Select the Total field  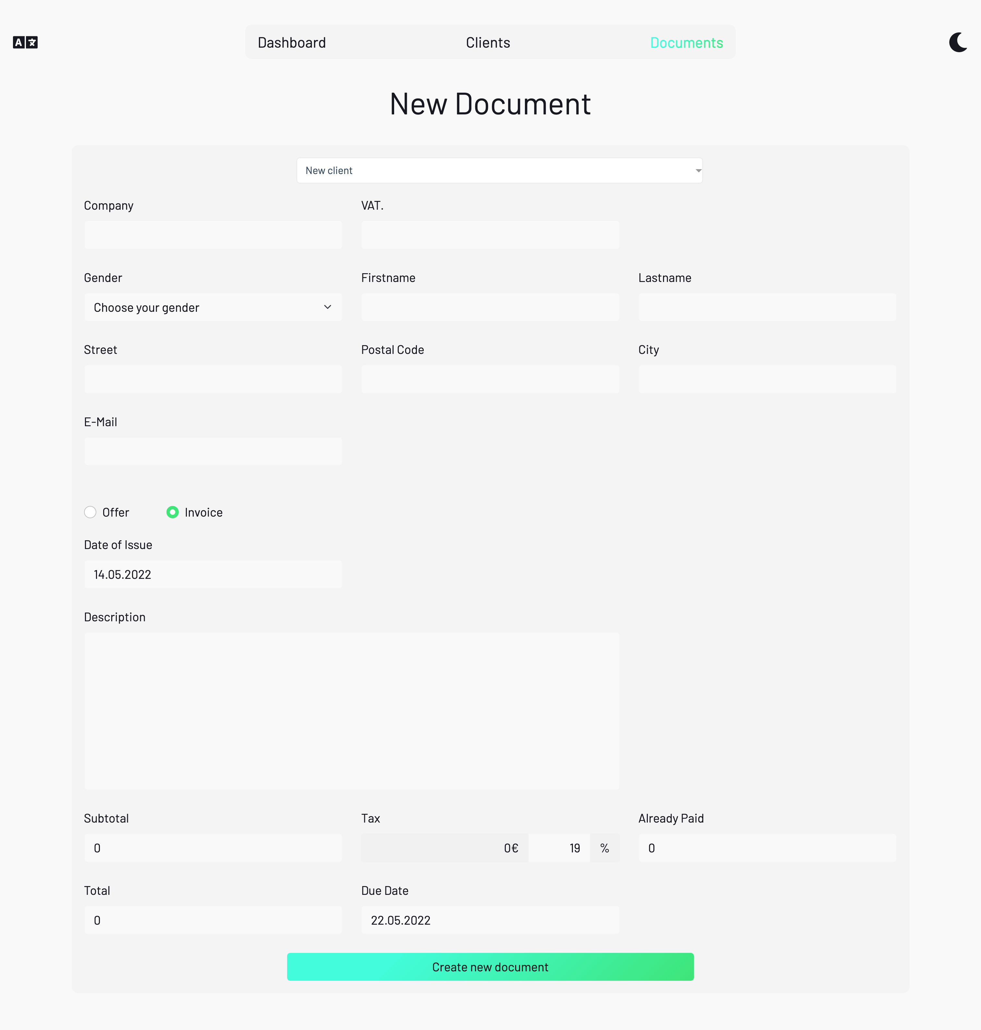click(213, 920)
